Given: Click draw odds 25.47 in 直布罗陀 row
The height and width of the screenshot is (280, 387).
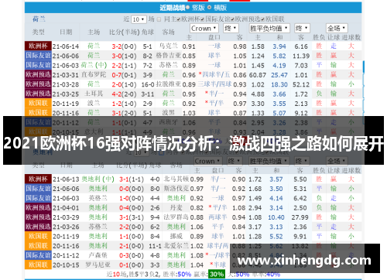Looking at the screenshot, I should pyautogui.click(x=279, y=75).
